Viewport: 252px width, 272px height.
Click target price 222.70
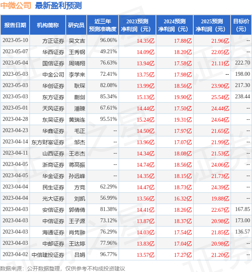coord(242,63)
